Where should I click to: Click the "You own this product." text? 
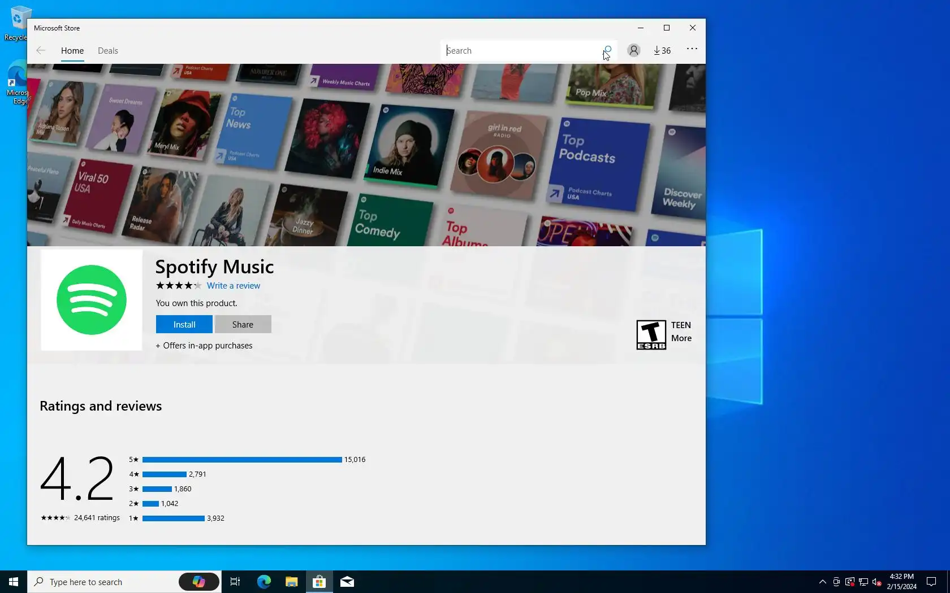pos(197,303)
